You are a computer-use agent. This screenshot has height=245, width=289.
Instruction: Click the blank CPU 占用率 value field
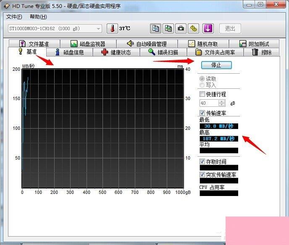click(x=219, y=193)
